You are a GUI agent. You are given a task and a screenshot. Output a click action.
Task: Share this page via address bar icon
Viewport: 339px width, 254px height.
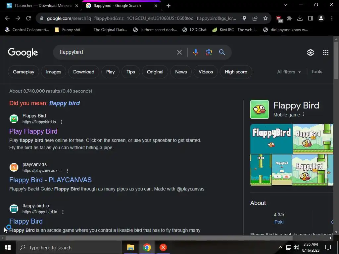point(255,19)
